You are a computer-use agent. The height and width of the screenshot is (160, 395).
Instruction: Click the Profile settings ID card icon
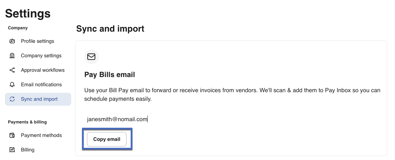(12, 41)
